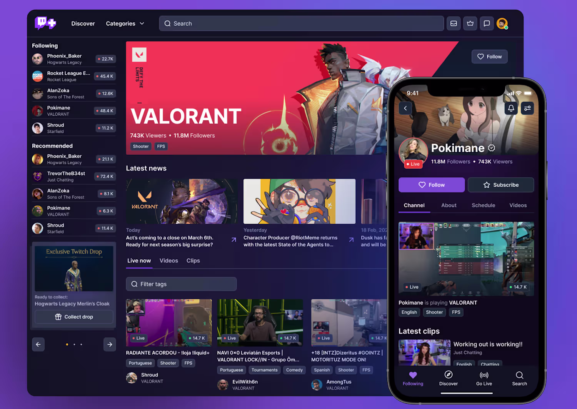Select the phone Videos tab
This screenshot has width=577, height=409.
coord(518,205)
